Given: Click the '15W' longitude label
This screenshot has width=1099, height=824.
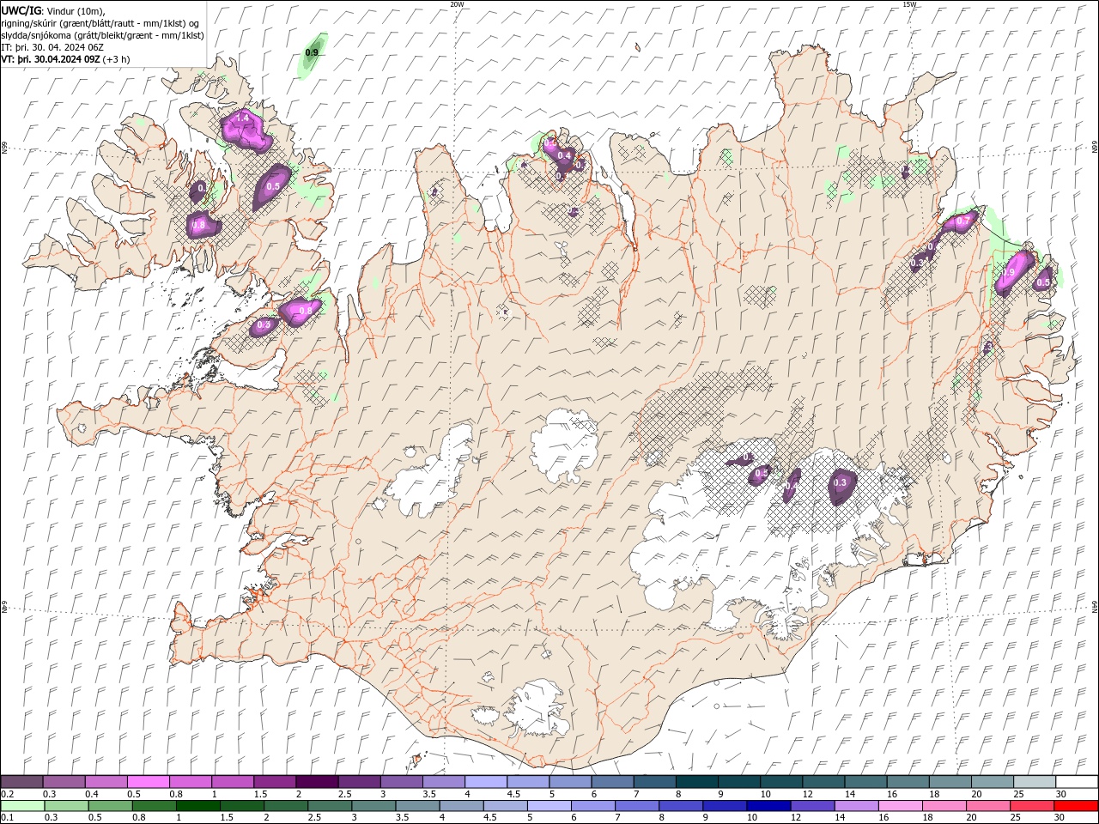Looking at the screenshot, I should click(x=909, y=4).
